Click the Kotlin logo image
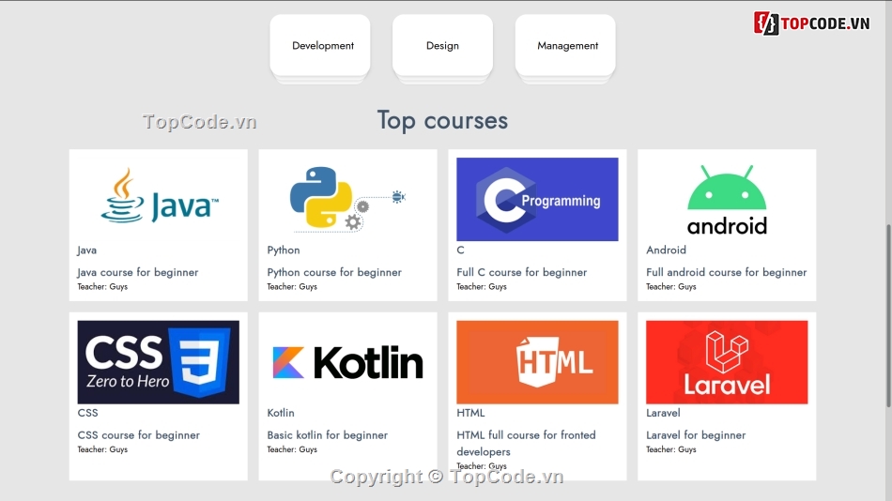 tap(347, 361)
